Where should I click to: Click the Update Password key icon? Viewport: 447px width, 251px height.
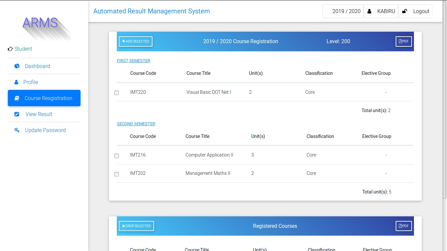[x=17, y=130]
